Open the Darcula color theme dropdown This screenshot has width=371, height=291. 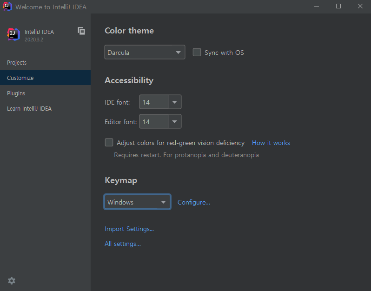[145, 52]
